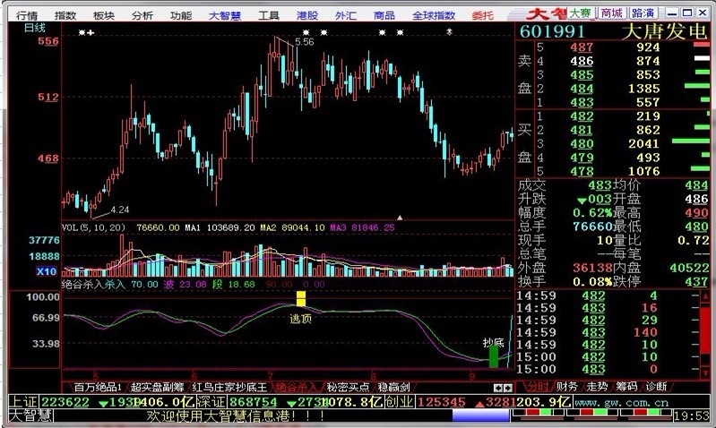Select the 稳赢剑 indicator tab
Image resolution: width=716 pixels, height=428 pixels.
tap(393, 388)
